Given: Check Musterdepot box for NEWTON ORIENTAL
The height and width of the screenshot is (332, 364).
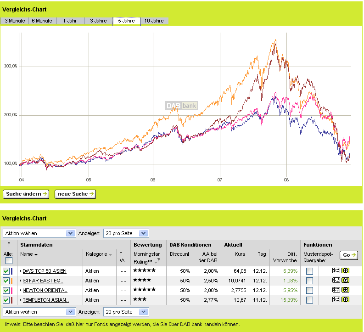Looking at the screenshot, I should click(x=309, y=290).
